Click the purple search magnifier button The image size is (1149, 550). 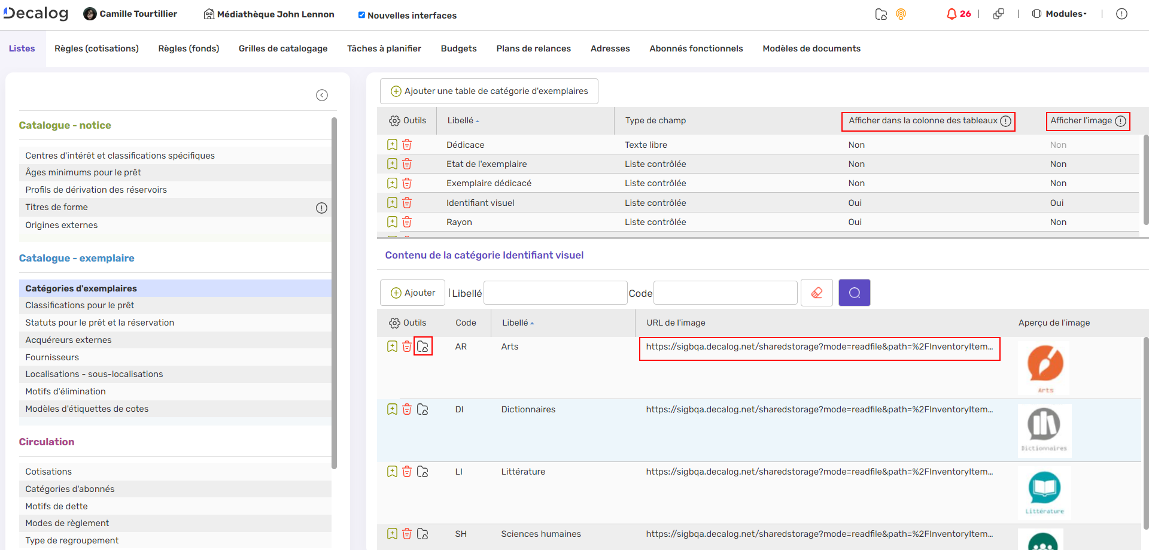(854, 293)
